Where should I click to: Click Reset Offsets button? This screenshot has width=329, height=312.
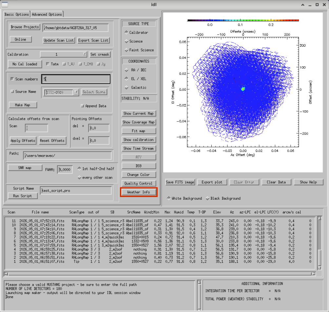52,141
